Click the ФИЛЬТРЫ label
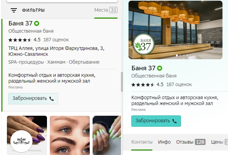Image resolution: width=228 pixels, height=155 pixels. click(34, 10)
